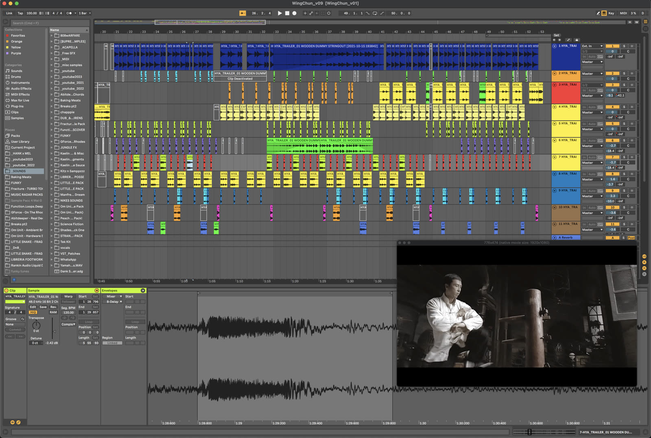Click the Rev. reverse button
Image resolution: width=651 pixels, height=438 pixels.
point(53,307)
